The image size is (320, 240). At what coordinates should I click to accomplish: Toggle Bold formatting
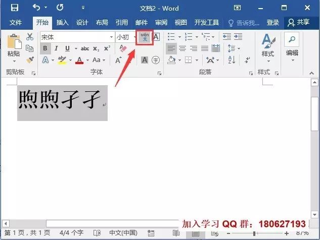click(x=45, y=48)
